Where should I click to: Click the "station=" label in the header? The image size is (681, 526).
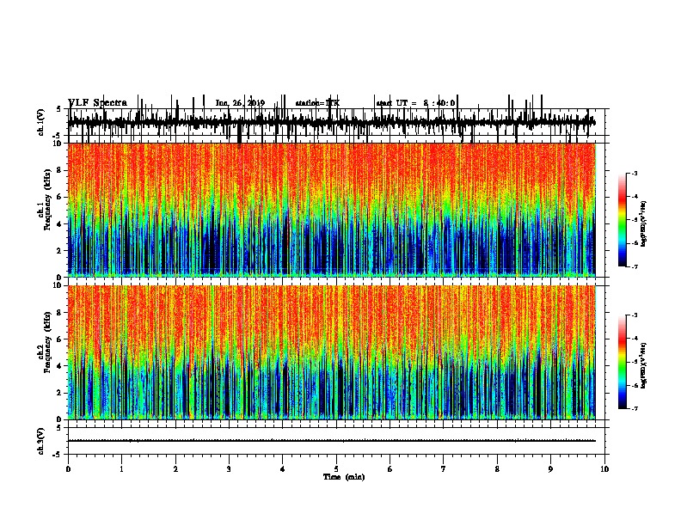310,103
